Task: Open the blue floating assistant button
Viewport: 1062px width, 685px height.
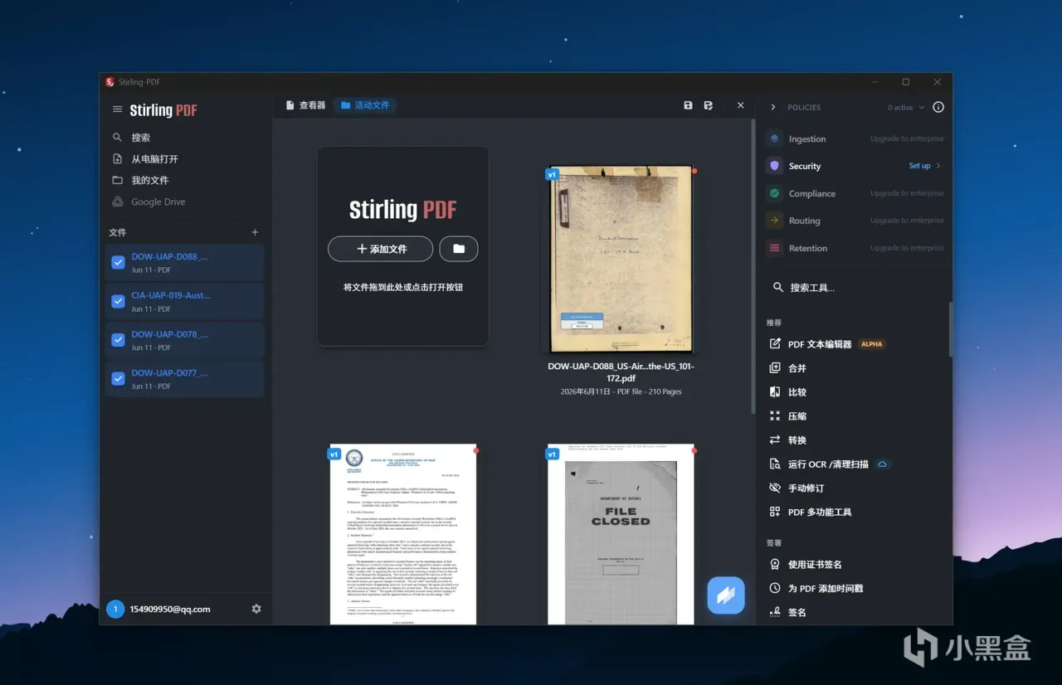Action: [x=726, y=595]
